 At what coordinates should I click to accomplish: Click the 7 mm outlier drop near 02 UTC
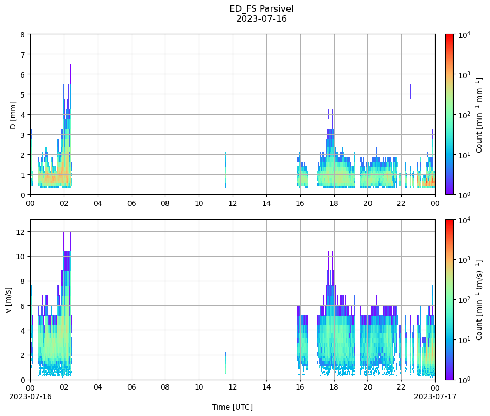click(x=66, y=54)
